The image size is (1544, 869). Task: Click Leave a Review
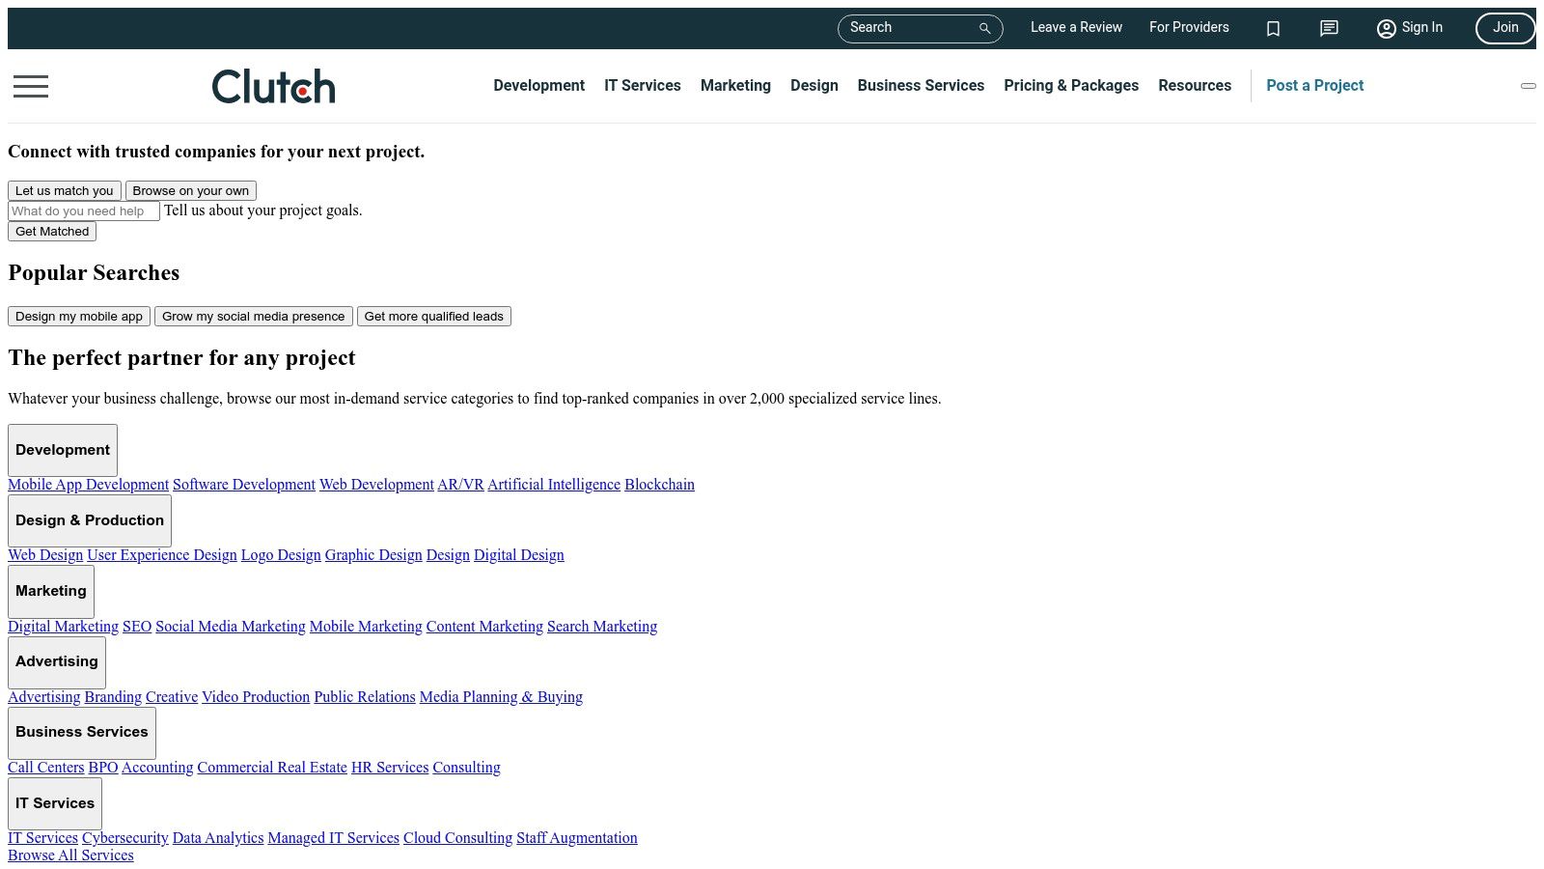point(1076,27)
